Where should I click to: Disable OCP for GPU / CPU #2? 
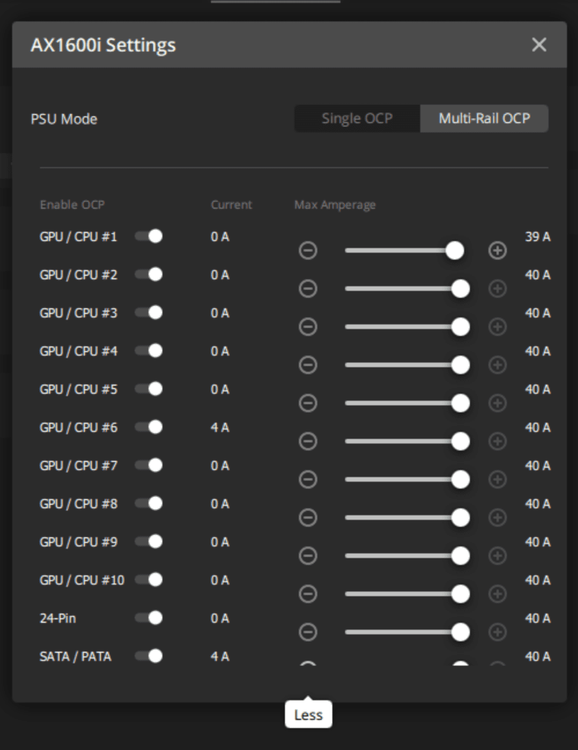tap(149, 274)
